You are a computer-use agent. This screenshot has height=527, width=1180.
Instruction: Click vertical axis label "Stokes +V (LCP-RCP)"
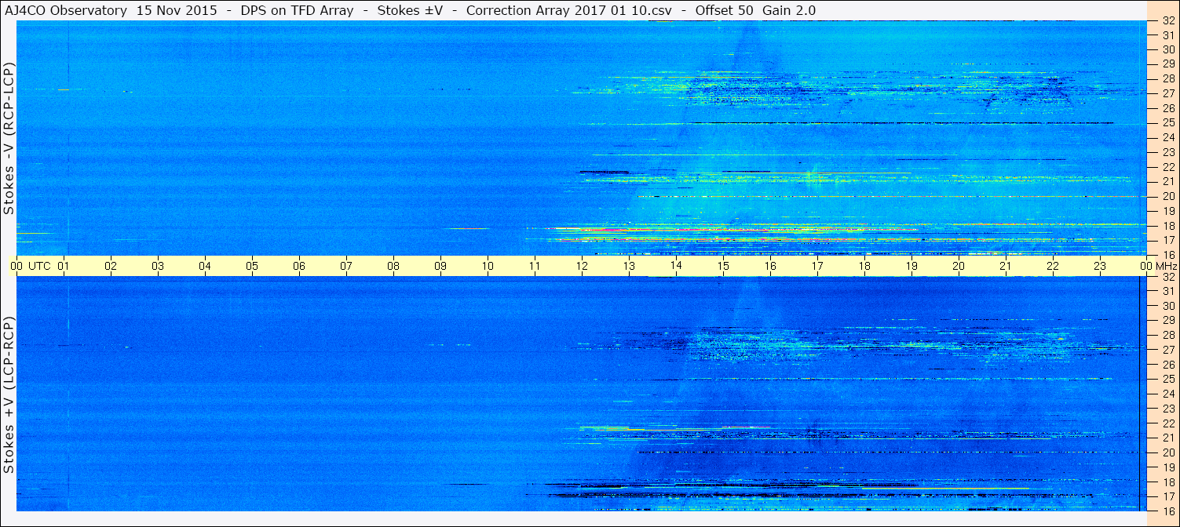[x=9, y=394]
